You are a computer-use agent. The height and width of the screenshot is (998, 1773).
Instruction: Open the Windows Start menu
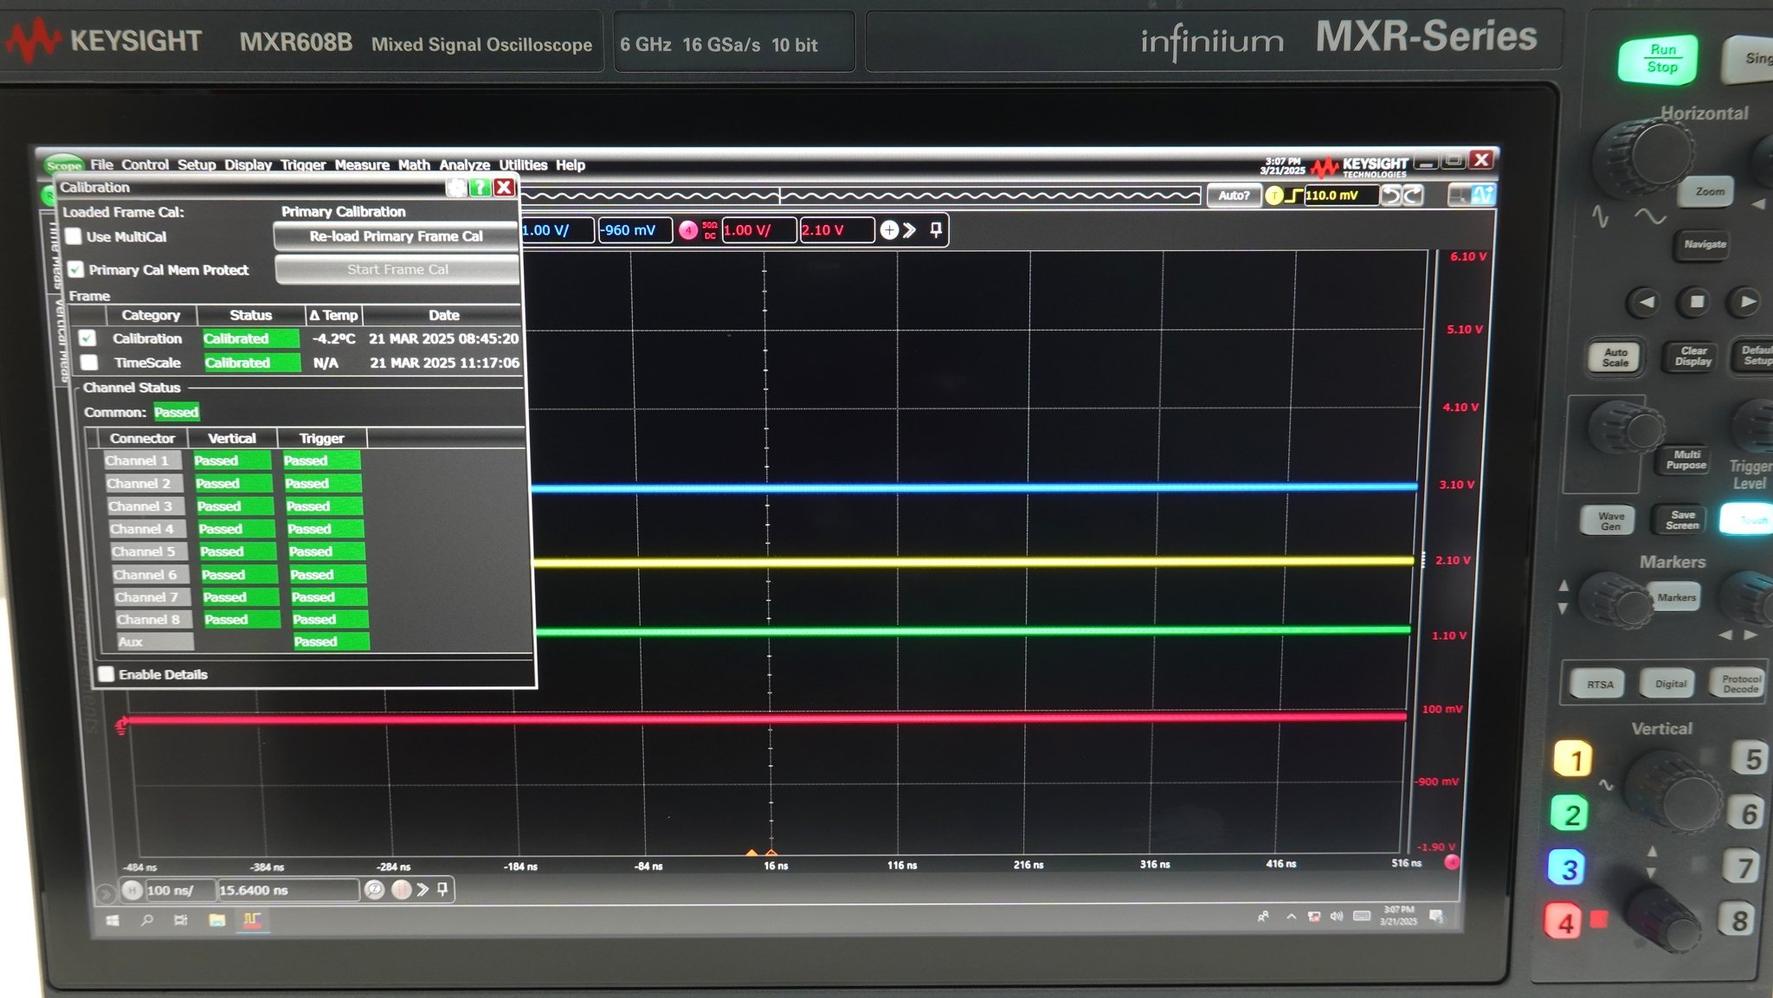pyautogui.click(x=113, y=921)
